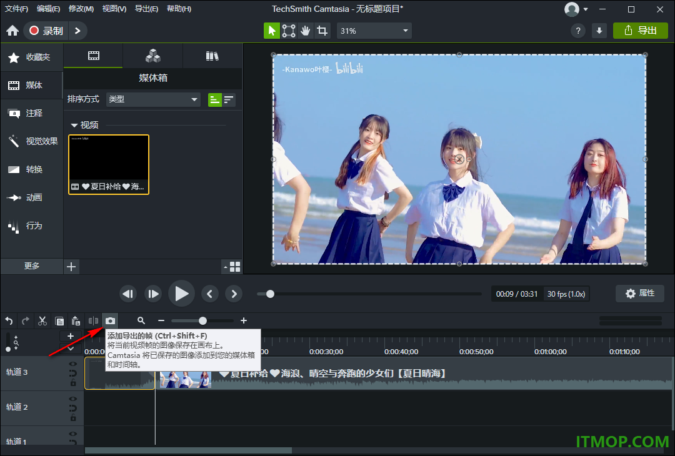Play the video preview
Image resolution: width=675 pixels, height=456 pixels.
pos(181,294)
